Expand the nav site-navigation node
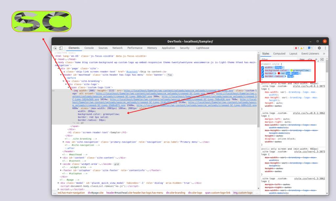Image resolution: width=336 pixels, height=201 pixels. tap(63, 142)
